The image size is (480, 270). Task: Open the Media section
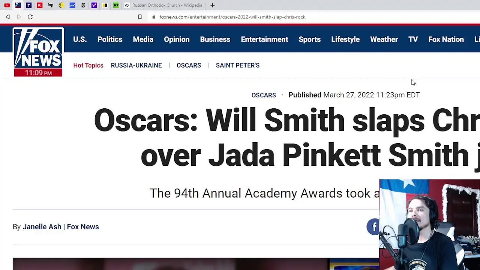[143, 39]
